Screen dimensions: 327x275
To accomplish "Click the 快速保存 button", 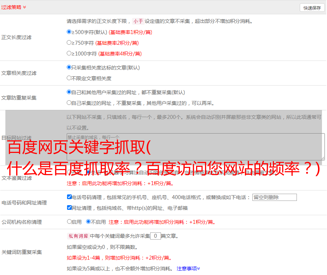I will [312, 8].
